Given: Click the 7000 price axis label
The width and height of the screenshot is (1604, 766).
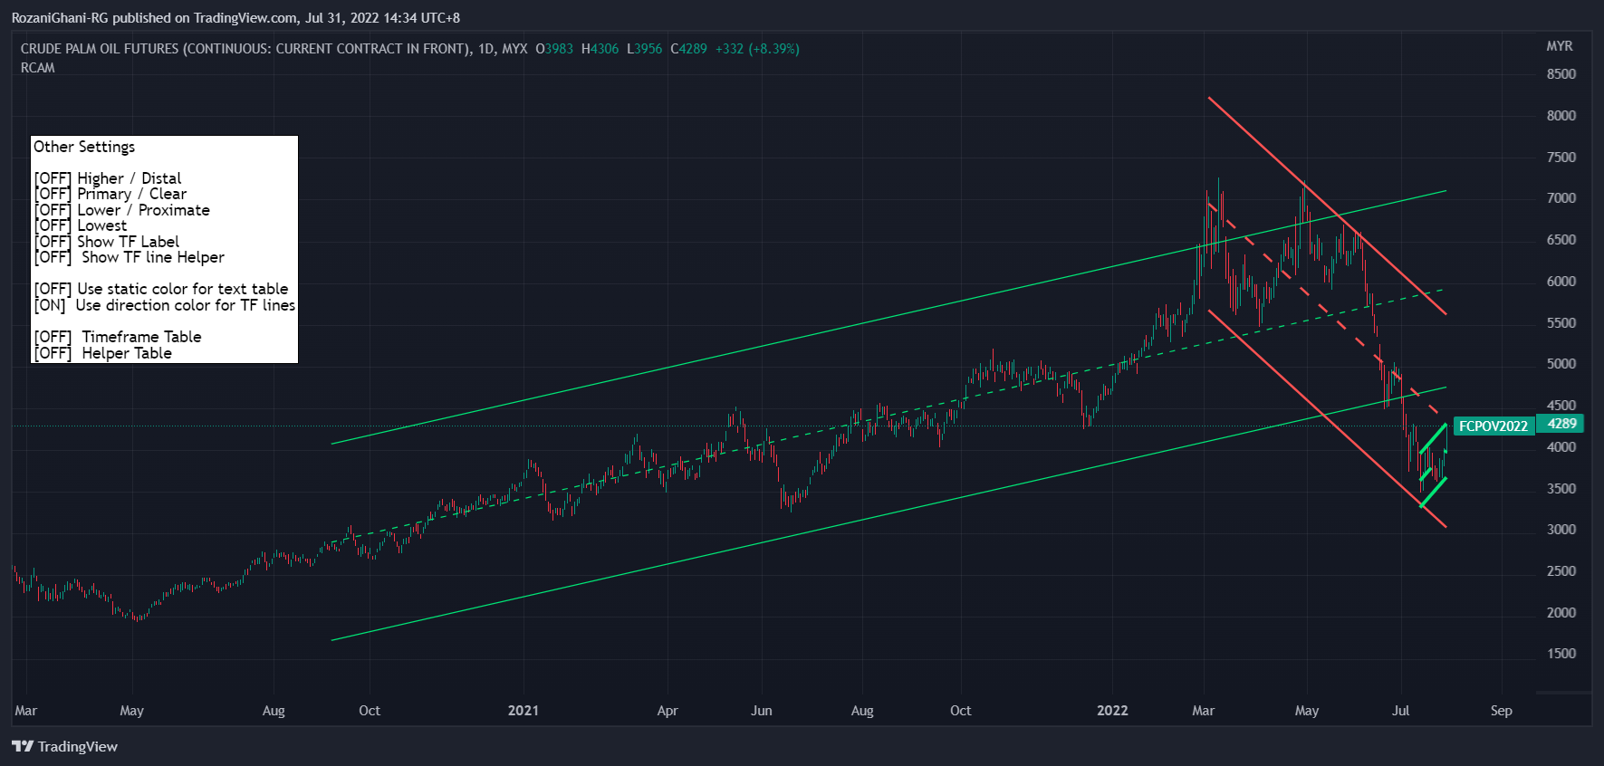Looking at the screenshot, I should click(x=1561, y=198).
